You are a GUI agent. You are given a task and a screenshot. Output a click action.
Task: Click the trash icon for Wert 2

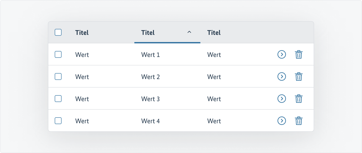(298, 76)
